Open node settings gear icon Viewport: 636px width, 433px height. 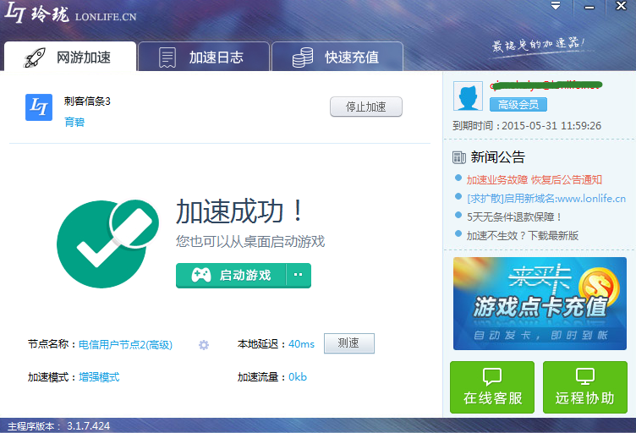[x=204, y=344]
